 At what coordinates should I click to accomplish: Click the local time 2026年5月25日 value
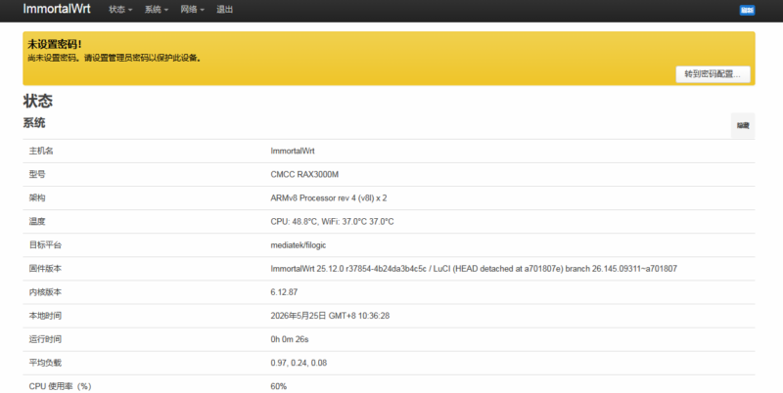click(x=330, y=316)
